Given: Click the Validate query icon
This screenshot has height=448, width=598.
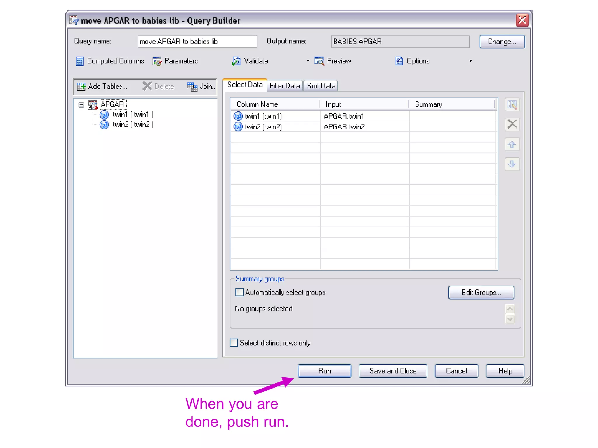Looking at the screenshot, I should pos(236,61).
